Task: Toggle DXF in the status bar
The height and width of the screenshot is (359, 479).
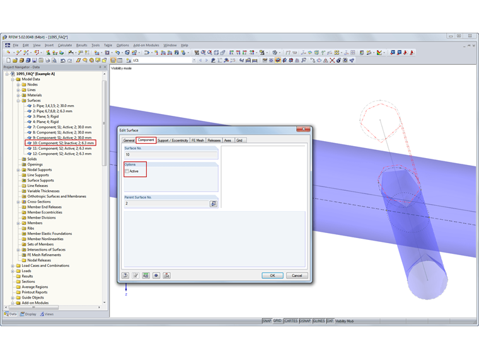Action: pos(330,321)
